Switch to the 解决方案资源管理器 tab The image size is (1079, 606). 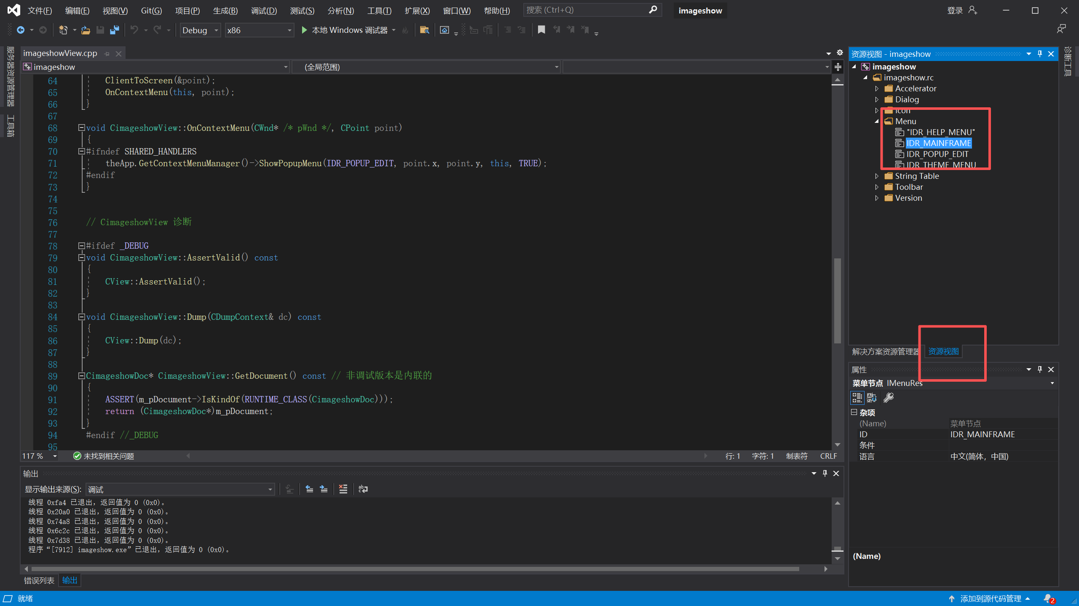pos(885,351)
